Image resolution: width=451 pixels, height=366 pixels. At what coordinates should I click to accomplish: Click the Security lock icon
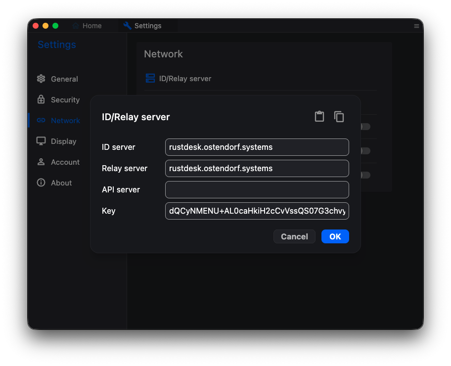[41, 99]
